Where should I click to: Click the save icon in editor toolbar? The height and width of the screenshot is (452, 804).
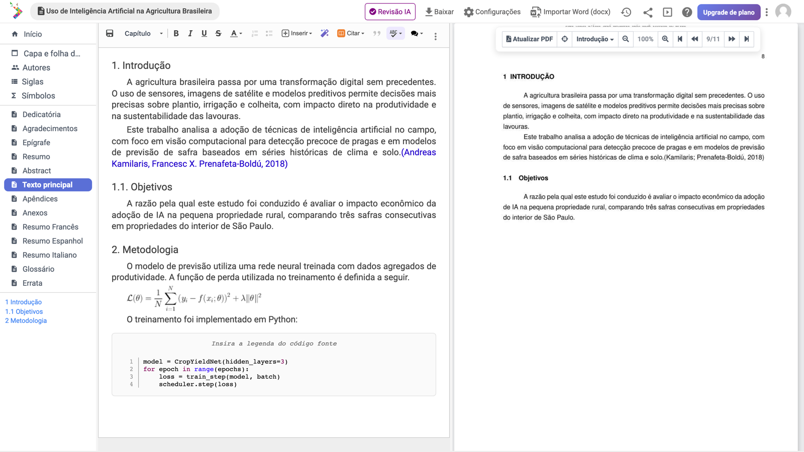pyautogui.click(x=110, y=34)
